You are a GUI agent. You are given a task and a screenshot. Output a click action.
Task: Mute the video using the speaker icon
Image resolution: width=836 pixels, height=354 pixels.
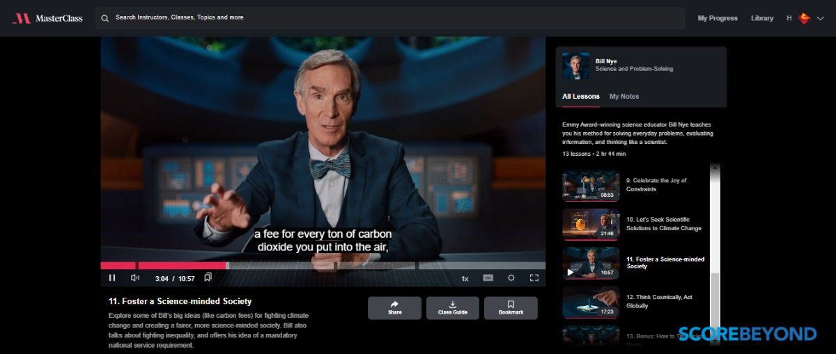coord(135,278)
